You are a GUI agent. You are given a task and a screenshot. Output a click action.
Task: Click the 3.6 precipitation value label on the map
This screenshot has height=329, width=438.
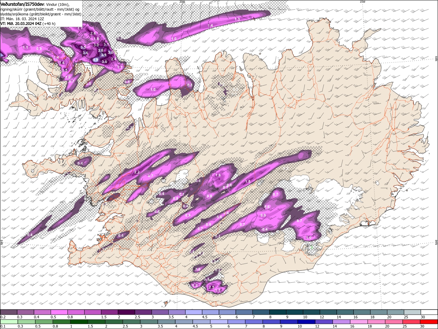101,50
